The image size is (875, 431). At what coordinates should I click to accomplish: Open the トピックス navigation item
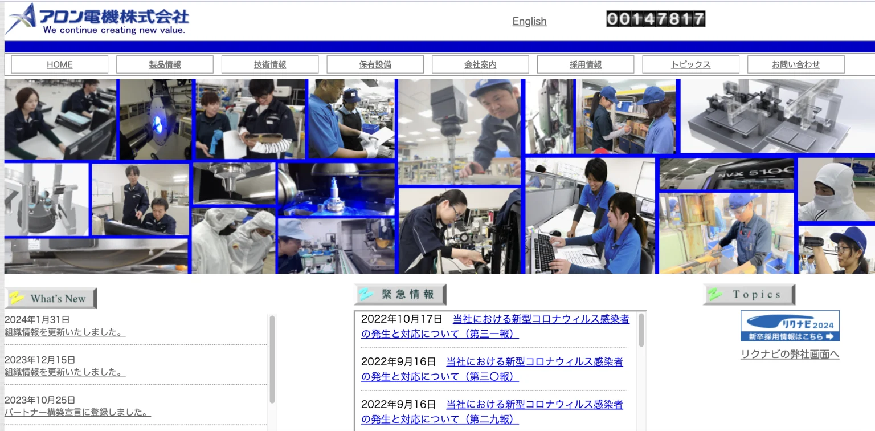click(x=690, y=64)
